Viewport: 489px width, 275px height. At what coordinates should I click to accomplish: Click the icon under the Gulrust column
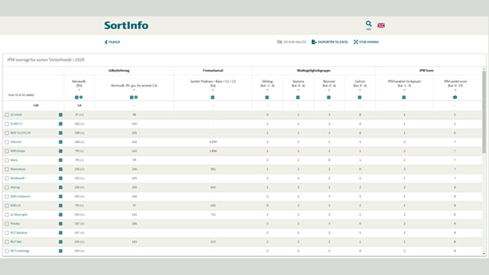(360, 97)
